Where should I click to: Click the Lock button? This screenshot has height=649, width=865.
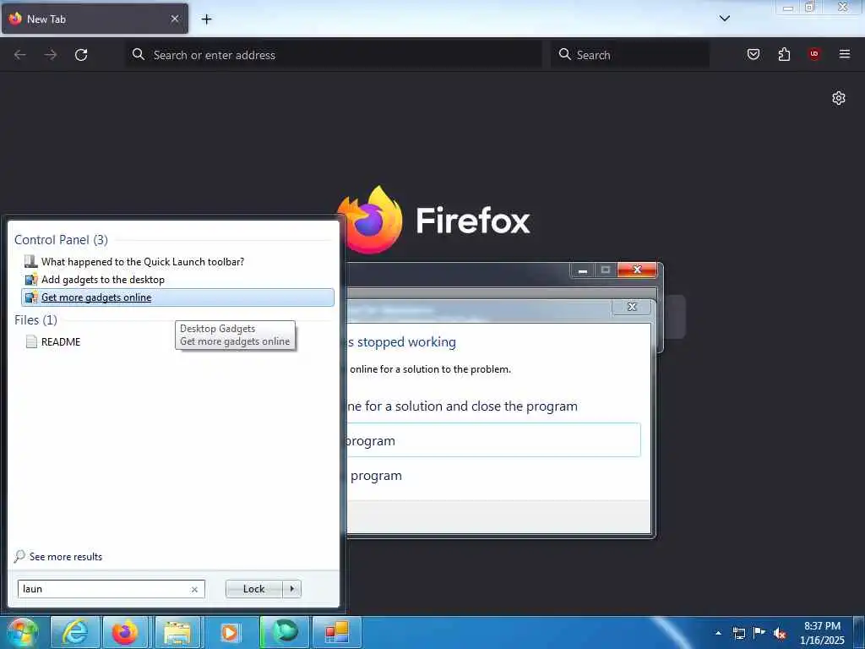253,589
